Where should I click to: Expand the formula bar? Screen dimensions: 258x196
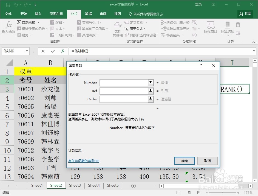pyautogui.click(x=254, y=51)
